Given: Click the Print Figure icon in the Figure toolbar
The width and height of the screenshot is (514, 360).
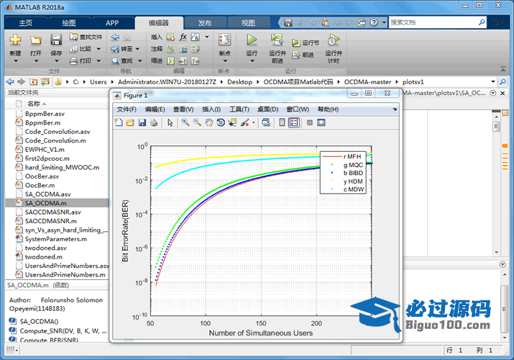Looking at the screenshot, I should click(x=154, y=123).
